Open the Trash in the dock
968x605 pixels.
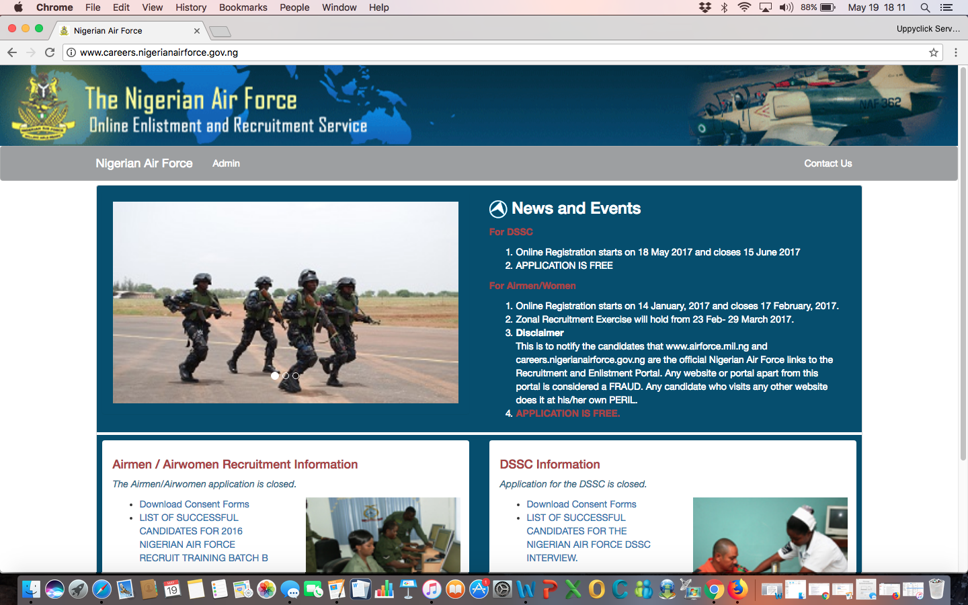[x=936, y=590]
